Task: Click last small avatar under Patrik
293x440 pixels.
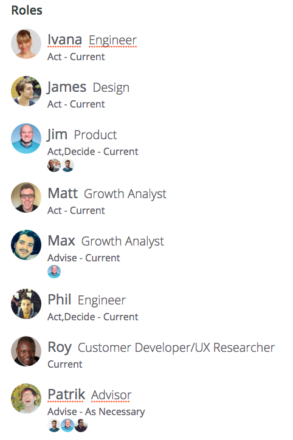Action: pos(81,425)
